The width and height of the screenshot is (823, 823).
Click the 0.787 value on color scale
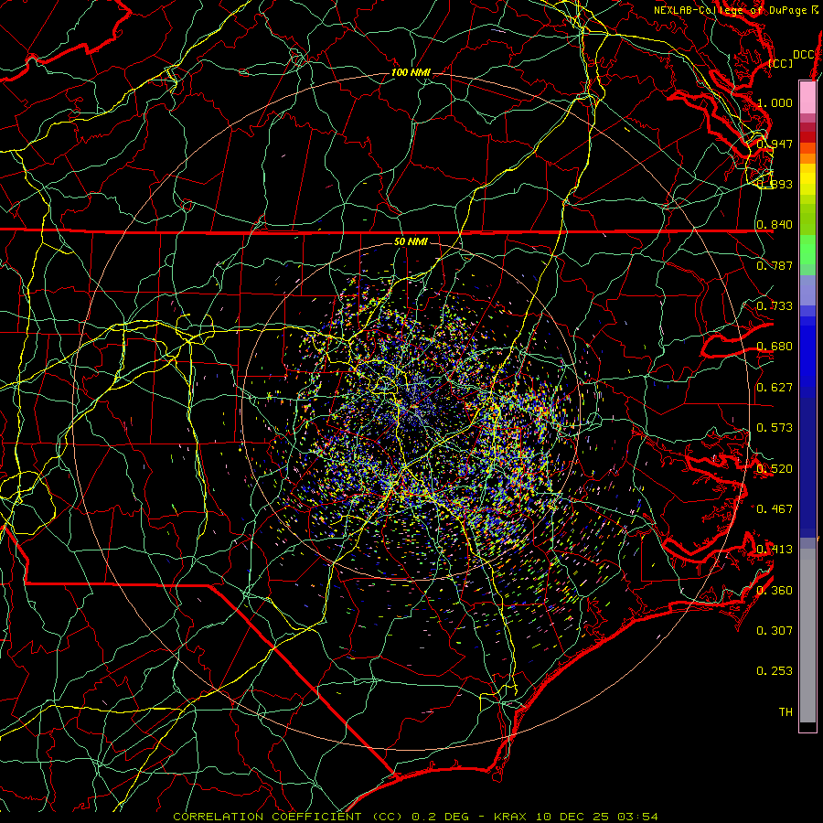775,265
